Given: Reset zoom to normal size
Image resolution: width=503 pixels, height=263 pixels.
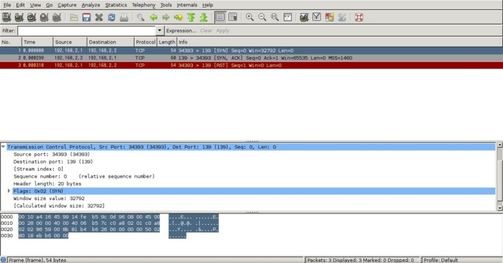Looking at the screenshot, I should tap(275, 18).
